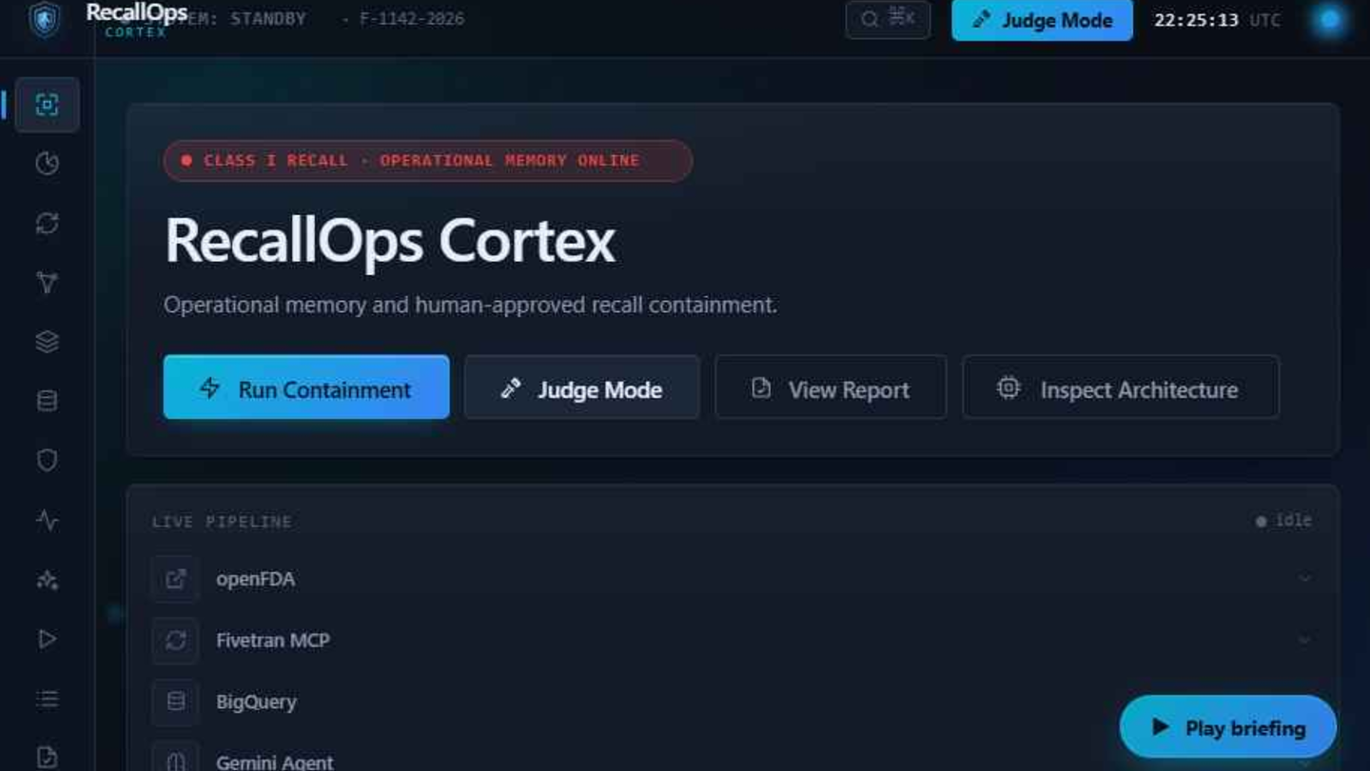1370x771 pixels.
Task: Start Play briefing
Action: [x=1228, y=728]
